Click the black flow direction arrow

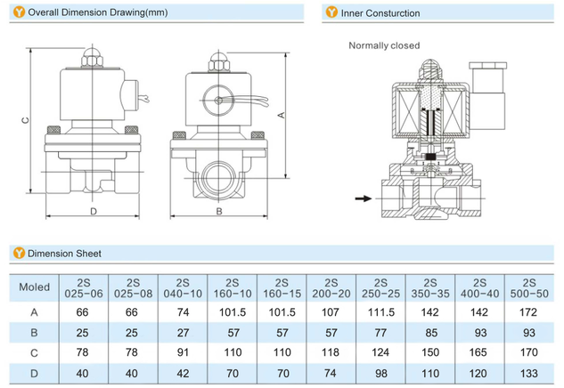point(363,198)
